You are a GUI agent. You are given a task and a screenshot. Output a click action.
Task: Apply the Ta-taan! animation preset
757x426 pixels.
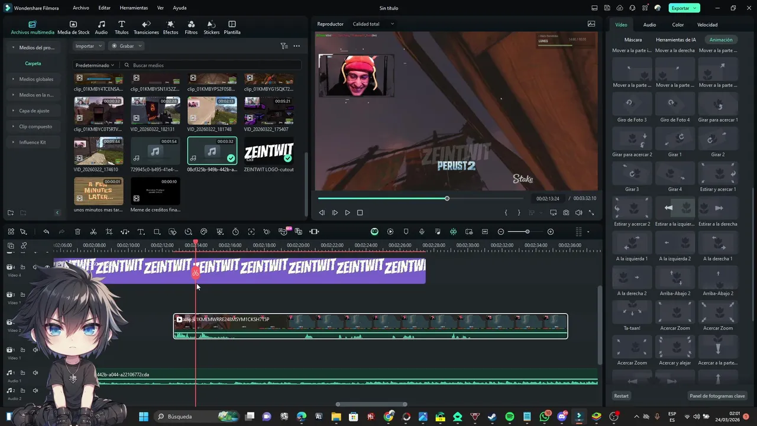[632, 315]
